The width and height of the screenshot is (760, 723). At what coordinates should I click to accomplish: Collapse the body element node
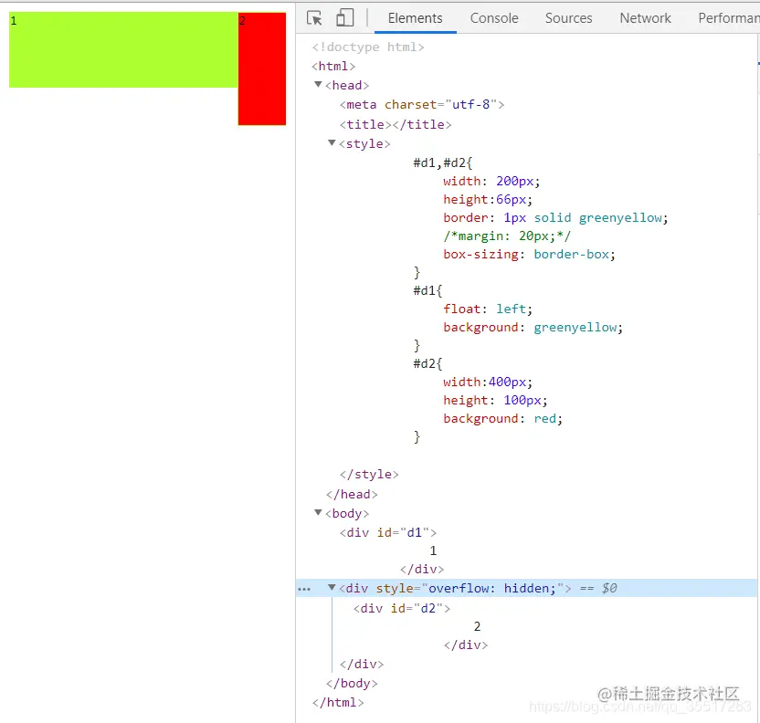point(319,512)
